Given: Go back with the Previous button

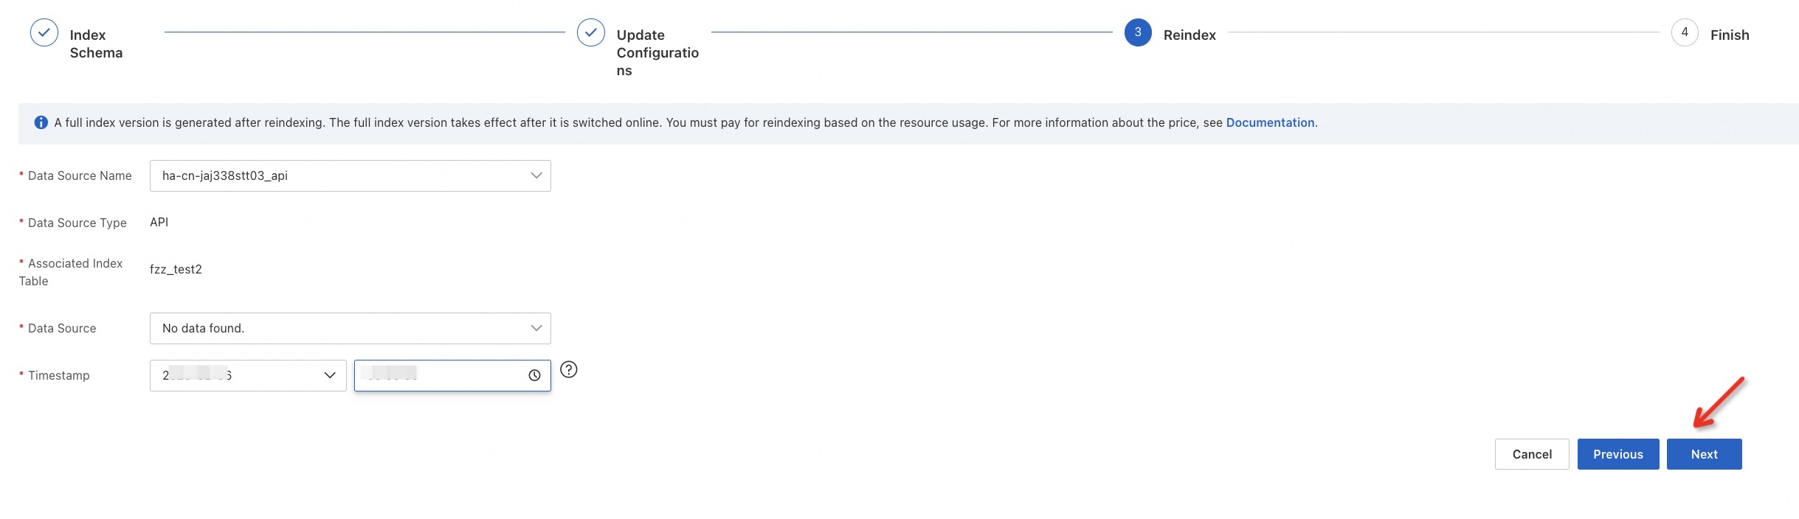Looking at the screenshot, I should tap(1618, 454).
